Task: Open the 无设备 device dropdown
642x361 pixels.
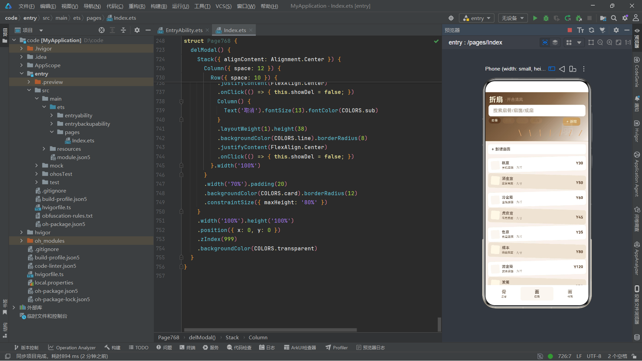Action: pyautogui.click(x=513, y=18)
